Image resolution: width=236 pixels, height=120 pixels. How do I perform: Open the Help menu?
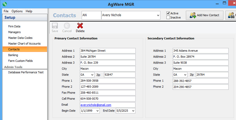click(29, 11)
